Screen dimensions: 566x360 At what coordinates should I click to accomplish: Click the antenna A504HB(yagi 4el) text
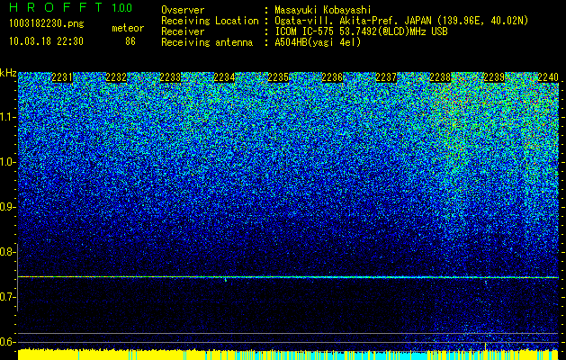tap(318, 42)
